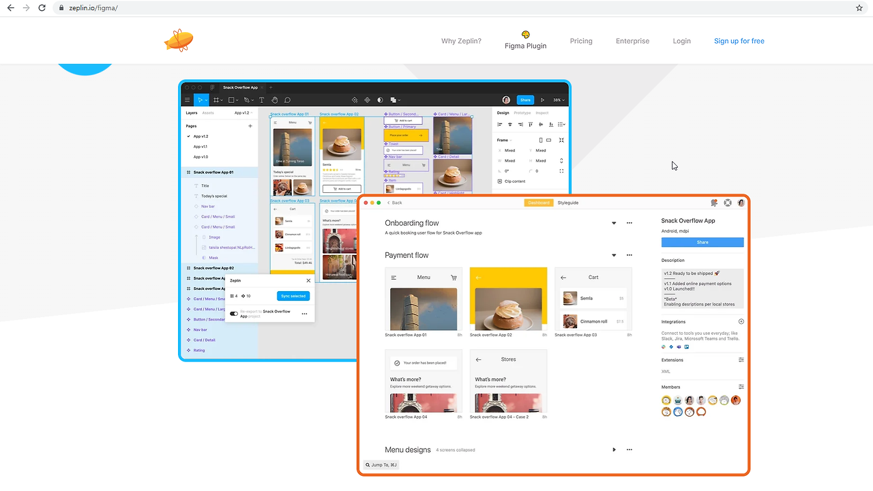Toggle the Re-export to Snack Overflow App switch

pos(234,314)
